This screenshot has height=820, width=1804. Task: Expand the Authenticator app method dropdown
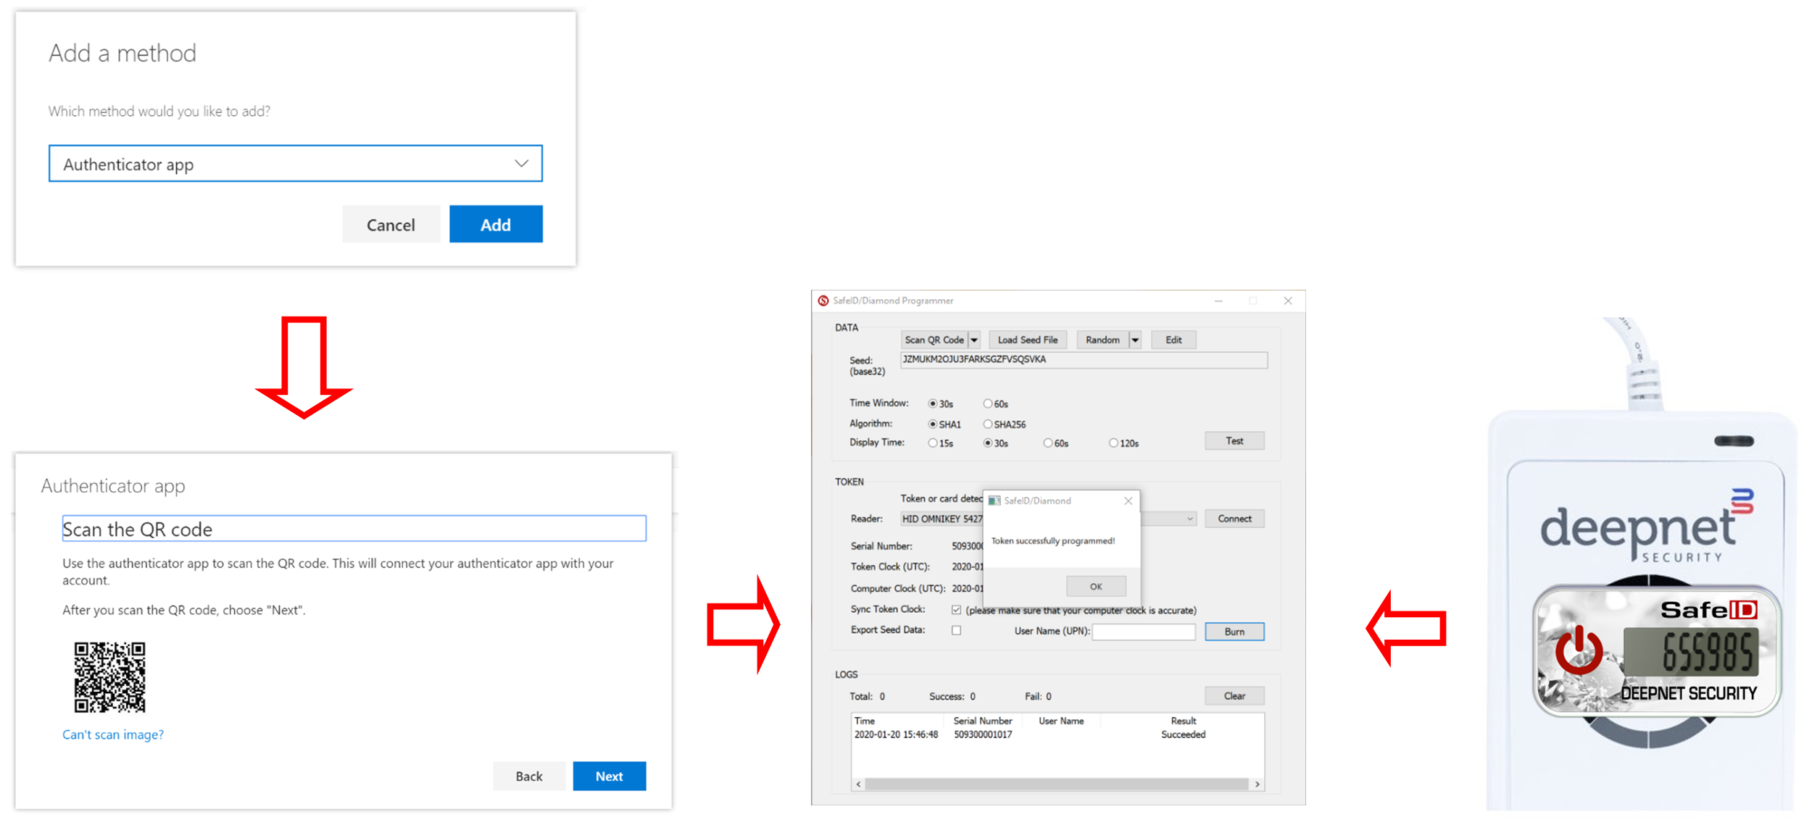pos(521,164)
